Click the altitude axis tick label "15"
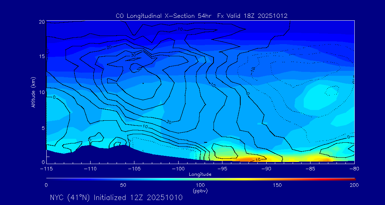 42,56
